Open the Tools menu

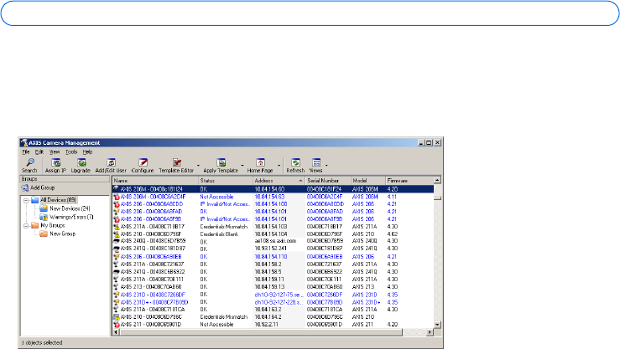click(x=71, y=152)
